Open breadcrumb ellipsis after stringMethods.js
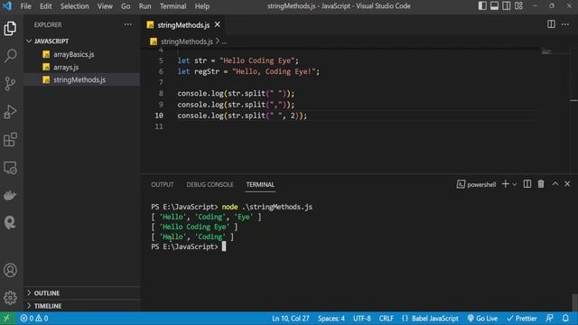578x325 pixels. [x=225, y=42]
